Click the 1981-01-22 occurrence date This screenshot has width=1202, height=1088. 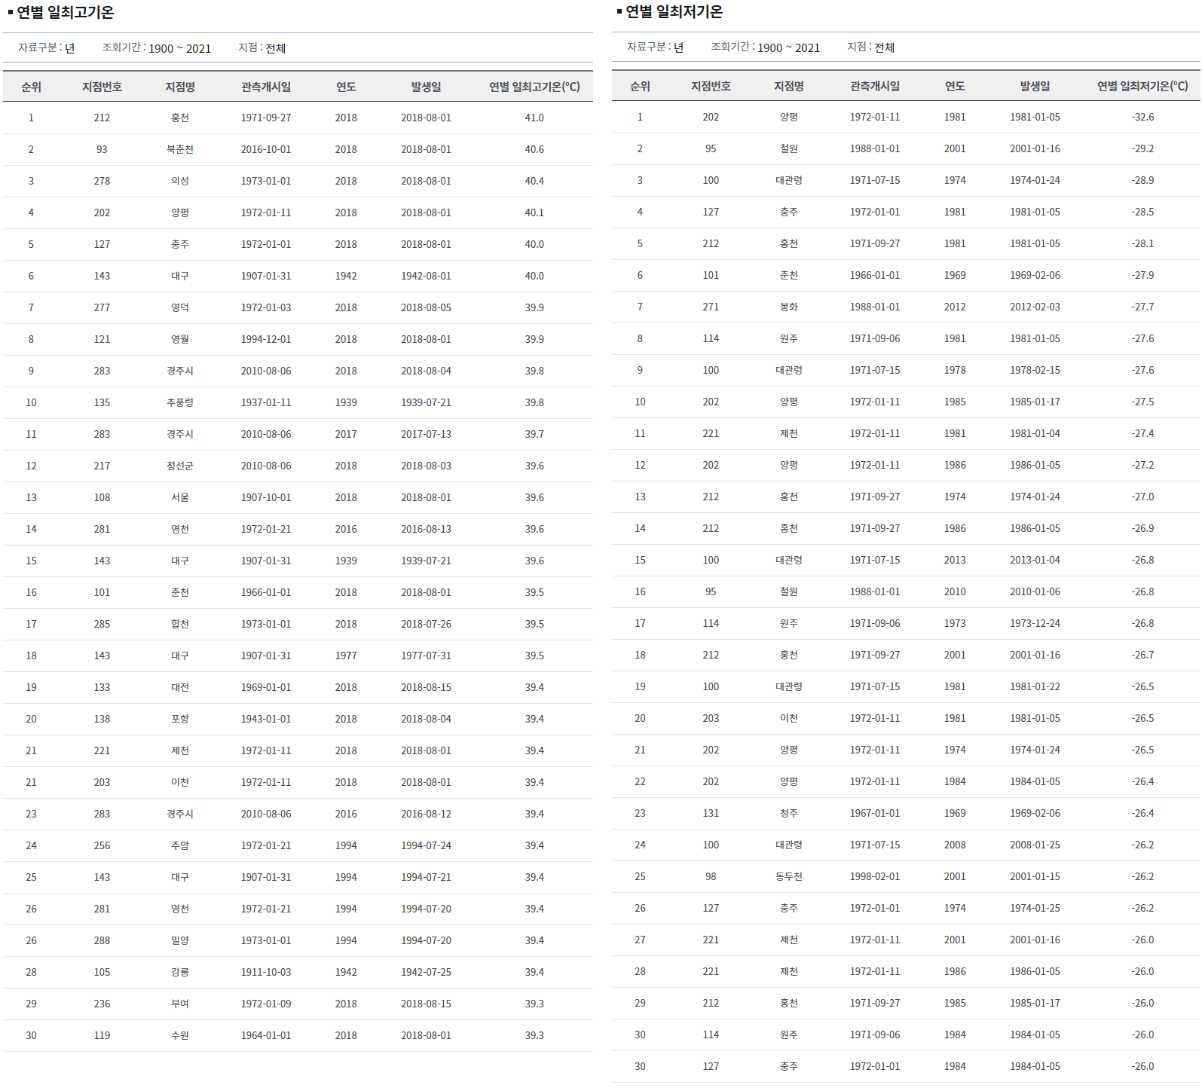1035,686
